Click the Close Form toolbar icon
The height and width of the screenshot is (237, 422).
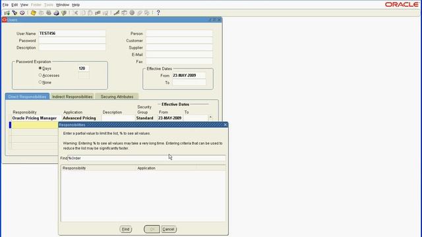pos(64,13)
